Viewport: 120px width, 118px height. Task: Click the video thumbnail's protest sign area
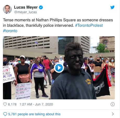point(23,91)
